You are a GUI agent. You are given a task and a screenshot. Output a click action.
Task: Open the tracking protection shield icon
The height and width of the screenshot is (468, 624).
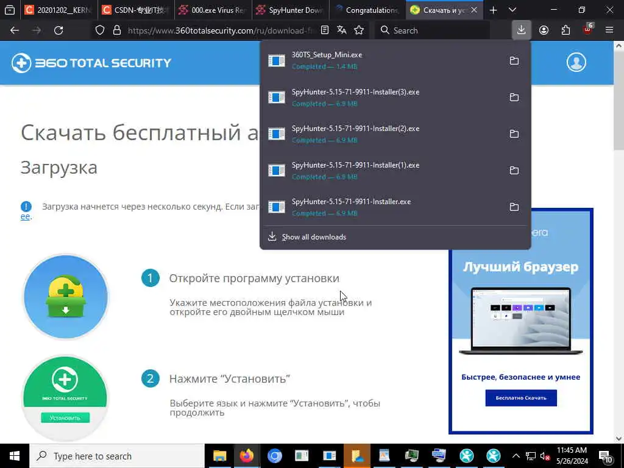pos(100,30)
